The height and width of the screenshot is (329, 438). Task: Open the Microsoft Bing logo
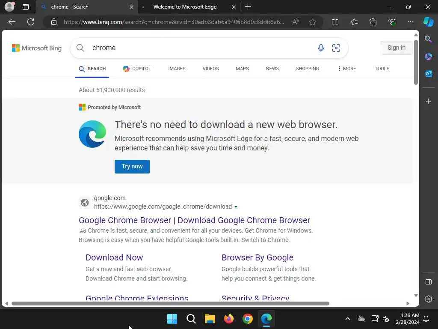(x=37, y=48)
